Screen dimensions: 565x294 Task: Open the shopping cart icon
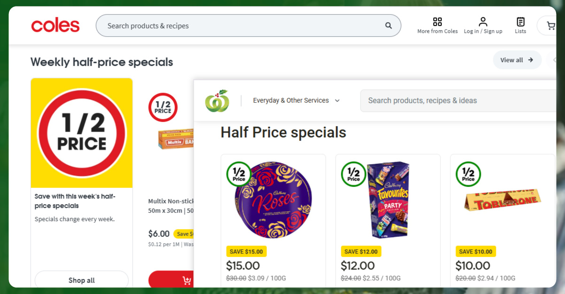pos(550,26)
